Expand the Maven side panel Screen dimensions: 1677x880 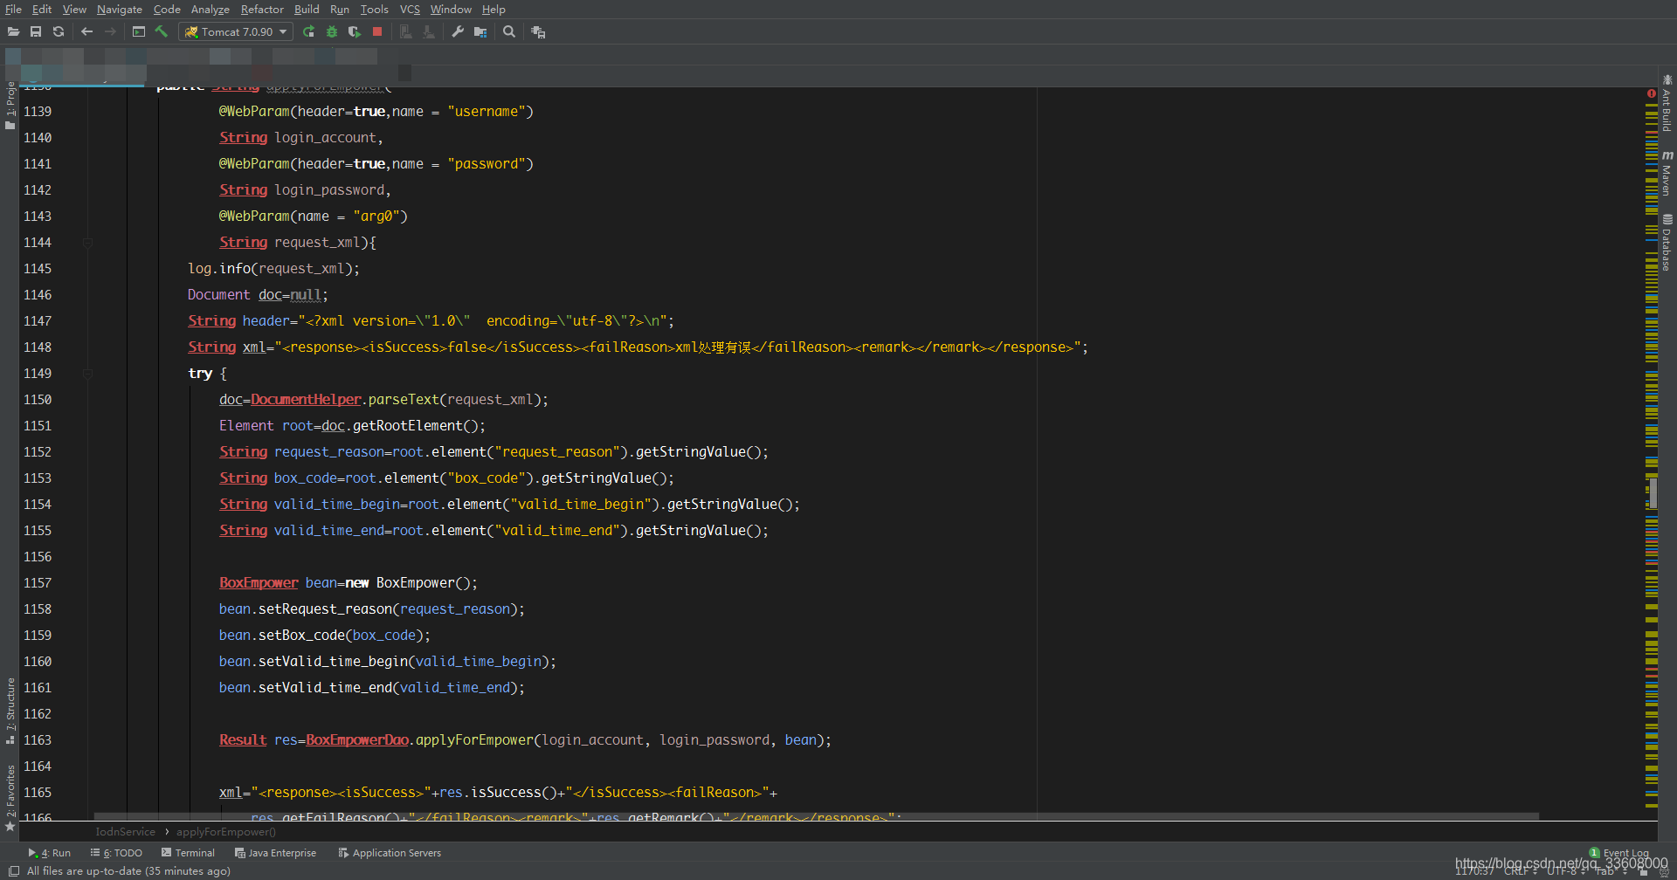1667,173
